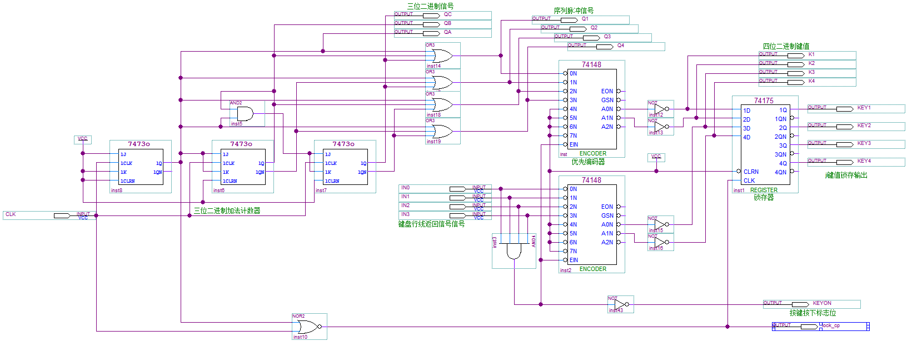The image size is (907, 341).
Task: Click the NOR2 gate inst10
Action: click(x=307, y=327)
